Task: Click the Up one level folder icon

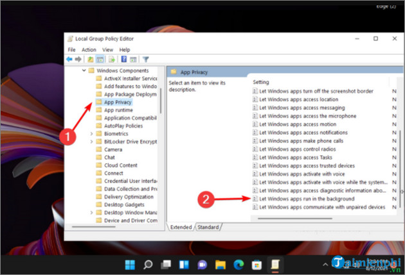Action: [91, 60]
